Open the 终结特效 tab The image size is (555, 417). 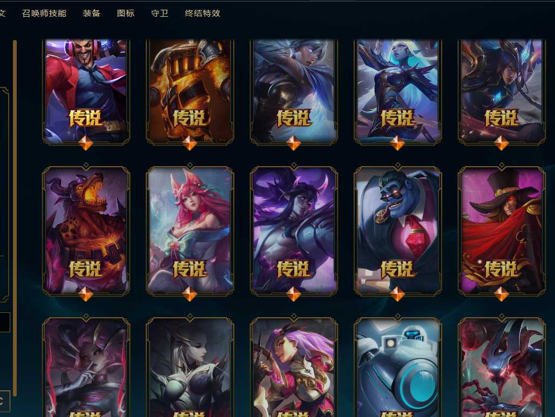pyautogui.click(x=202, y=13)
